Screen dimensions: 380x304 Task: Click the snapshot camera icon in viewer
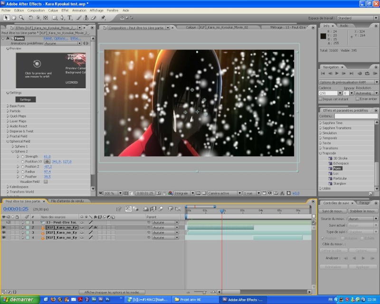coord(159,193)
